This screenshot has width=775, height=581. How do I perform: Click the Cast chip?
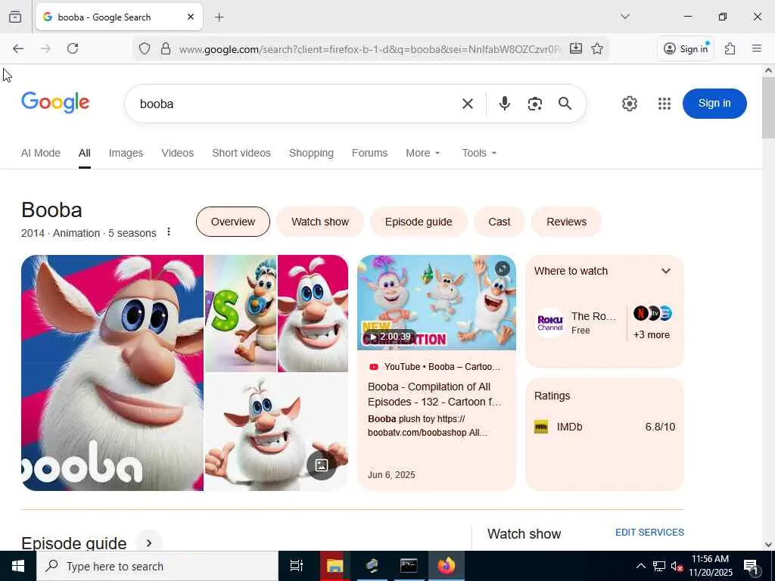tap(500, 222)
